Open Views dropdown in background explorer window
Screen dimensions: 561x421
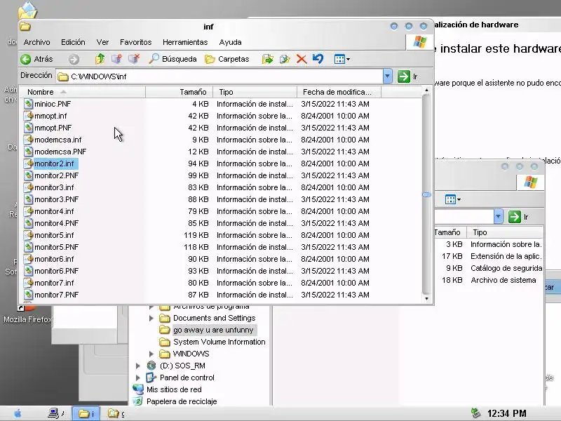[452, 199]
